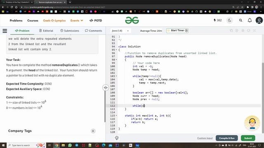The image size is (264, 148).
Task: Close the Remove duplicates browser tab
Action: [x=65, y=2]
